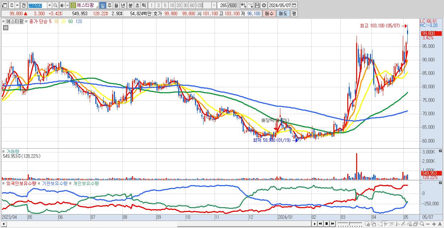Select the 년 (yearly) period toggle
This screenshot has width=444, height=228.
[x=123, y=5]
